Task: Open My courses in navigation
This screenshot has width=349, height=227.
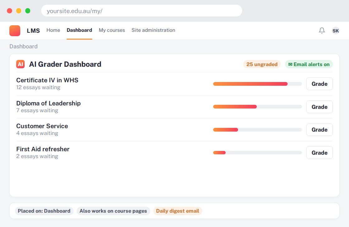Action: tap(112, 30)
